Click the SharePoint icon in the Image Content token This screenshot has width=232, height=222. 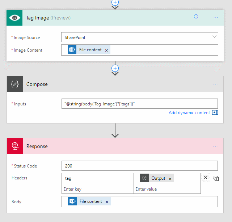(72, 50)
